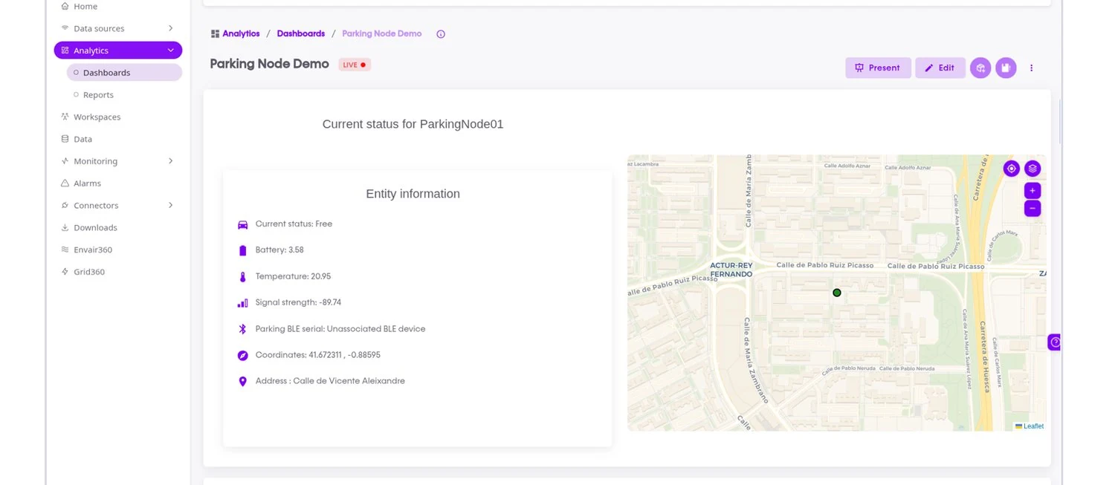Click the LIVE status badge
Viewport: 1115px width, 485px height.
[355, 65]
